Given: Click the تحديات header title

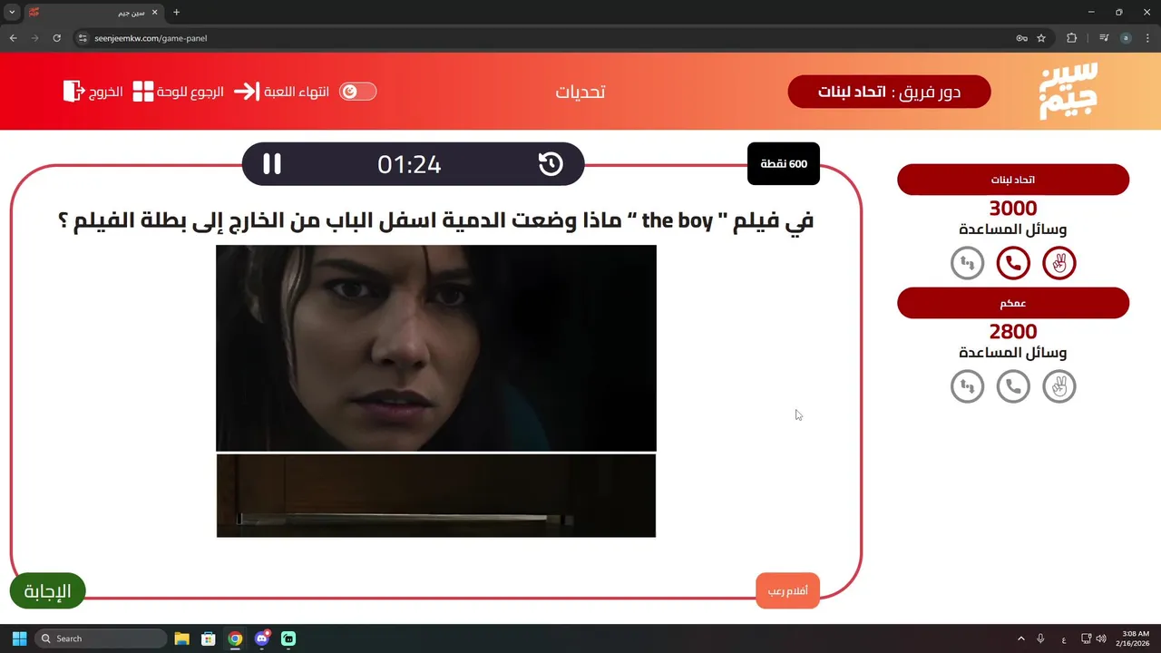Looking at the screenshot, I should pyautogui.click(x=580, y=92).
